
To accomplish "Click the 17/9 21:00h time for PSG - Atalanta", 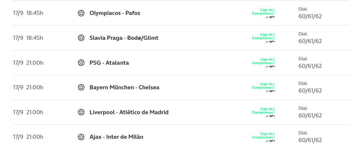I will pos(28,63).
